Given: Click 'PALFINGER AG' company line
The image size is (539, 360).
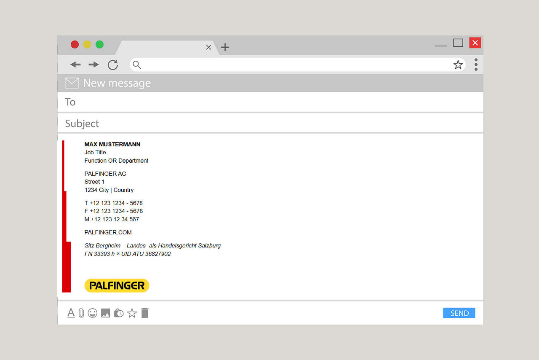Looking at the screenshot, I should [x=105, y=174].
